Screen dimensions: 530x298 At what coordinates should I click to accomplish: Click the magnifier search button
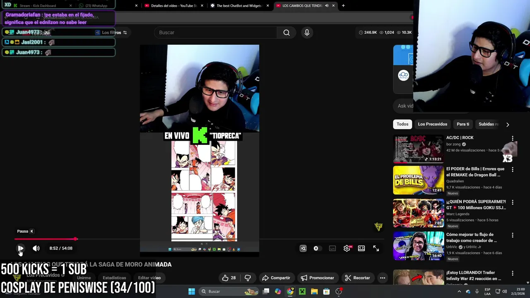point(287,32)
